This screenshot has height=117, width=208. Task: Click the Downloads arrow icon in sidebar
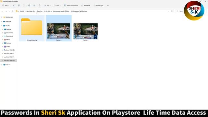[x=5, y=36]
